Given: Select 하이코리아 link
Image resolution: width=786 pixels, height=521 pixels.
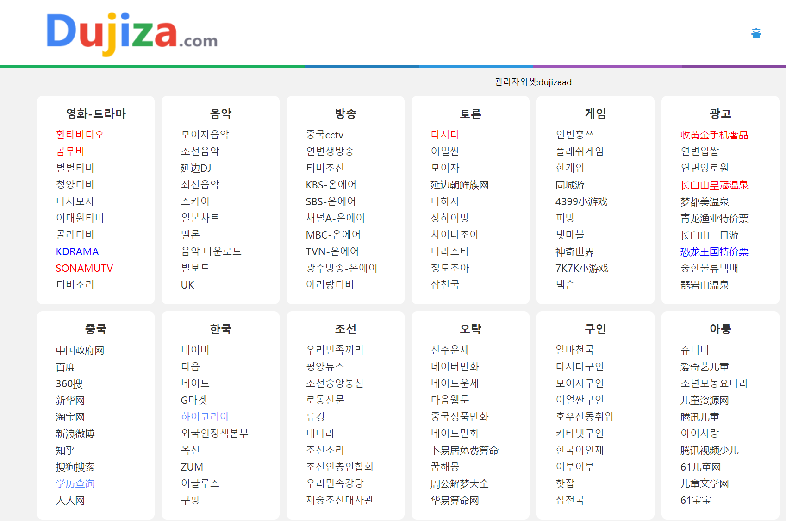Looking at the screenshot, I should tap(205, 417).
